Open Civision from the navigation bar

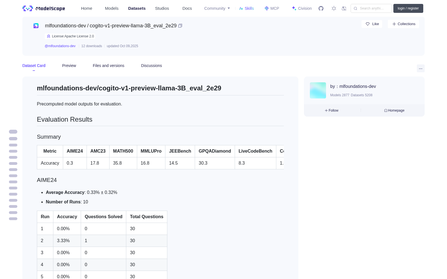tap(302, 8)
